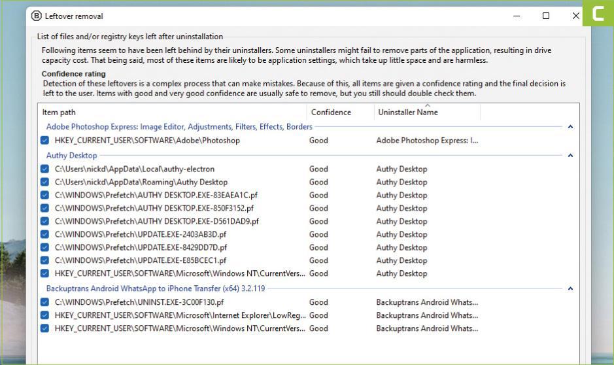614x365 pixels.
Task: Toggle checkbox for UPDATE.EXE-E85BCEC1.pf
Action: click(44, 260)
